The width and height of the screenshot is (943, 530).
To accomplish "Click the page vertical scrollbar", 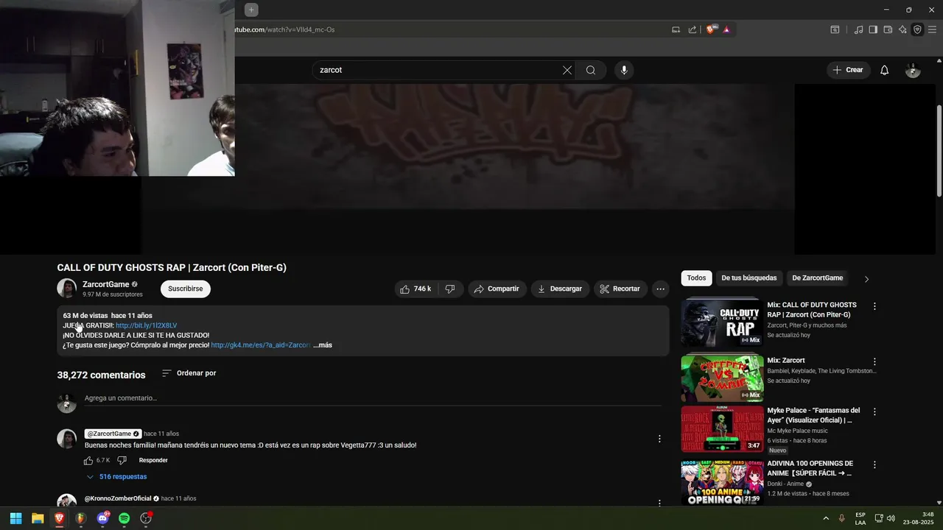I will pos(939,151).
